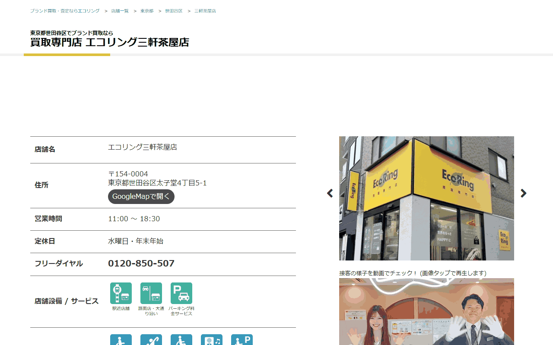Click the 三軒茶屋店 breadcrumb item
The image size is (553, 345).
(205, 11)
